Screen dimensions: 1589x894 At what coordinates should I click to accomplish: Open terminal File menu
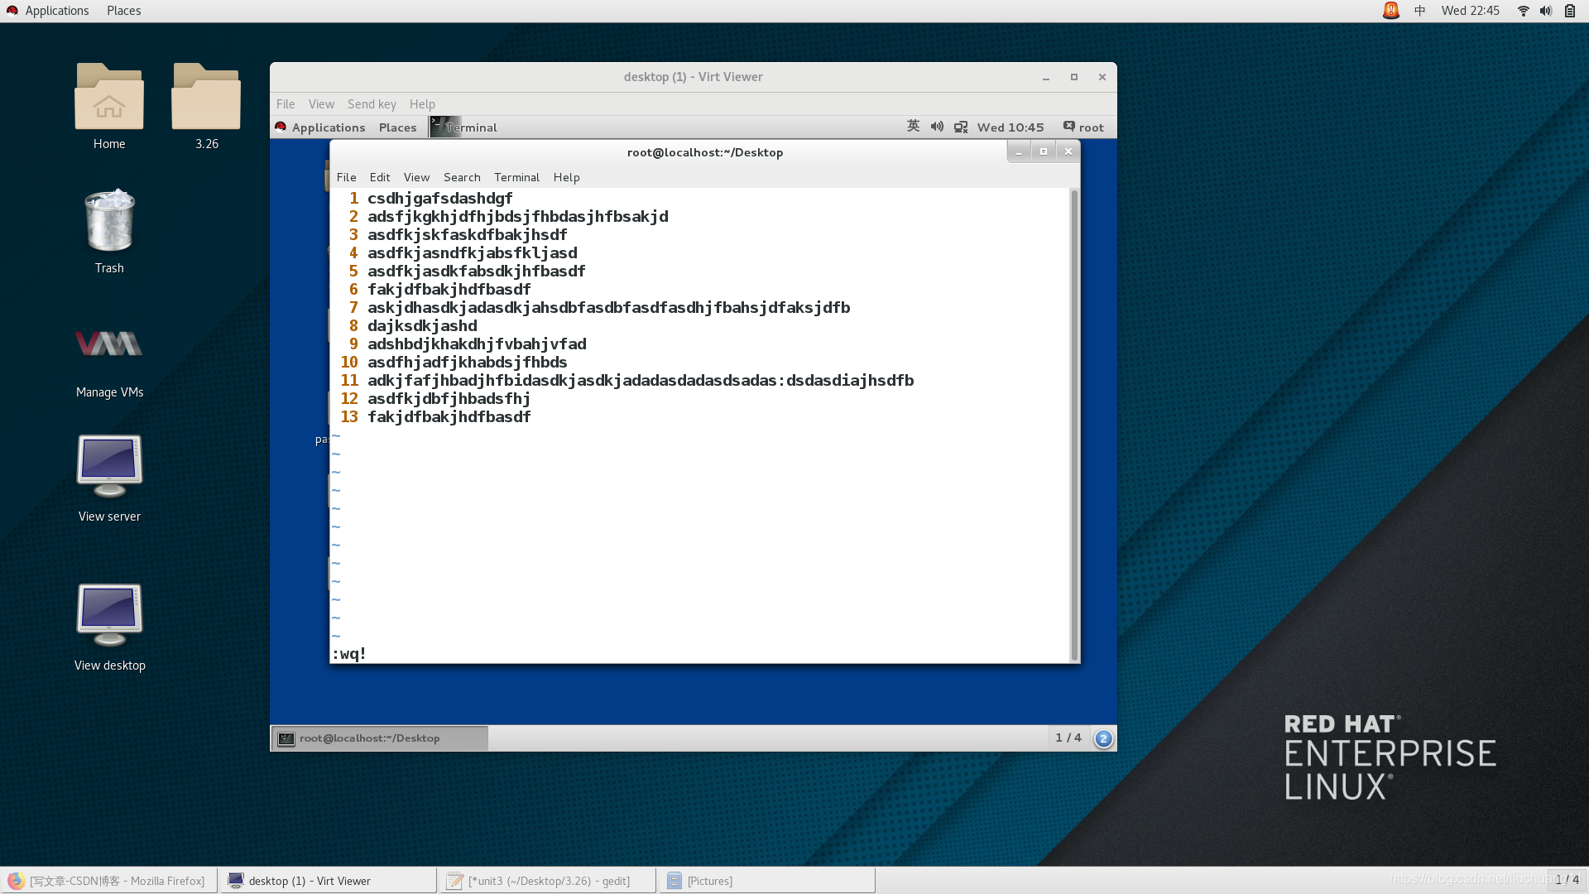tap(346, 177)
